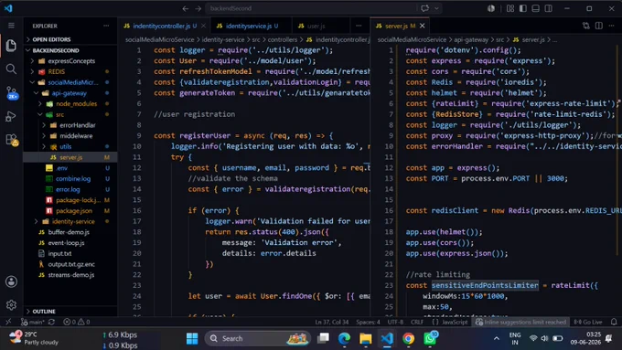Image resolution: width=622 pixels, height=350 pixels.
Task: Expand the REDIS folder
Action: tap(57, 72)
